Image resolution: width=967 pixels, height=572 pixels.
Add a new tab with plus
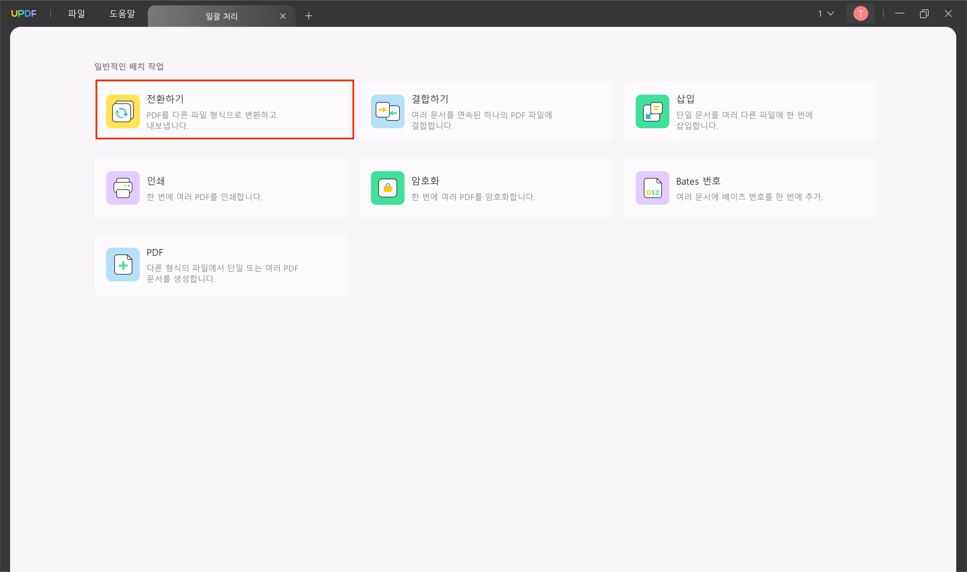click(x=308, y=16)
